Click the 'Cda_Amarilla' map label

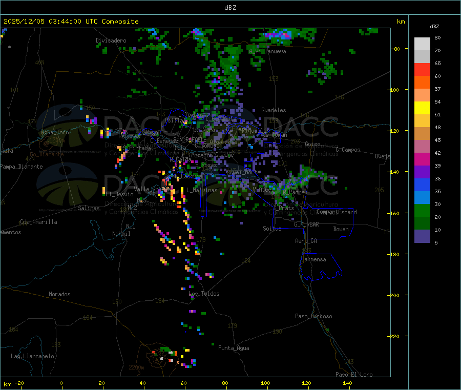(38, 222)
